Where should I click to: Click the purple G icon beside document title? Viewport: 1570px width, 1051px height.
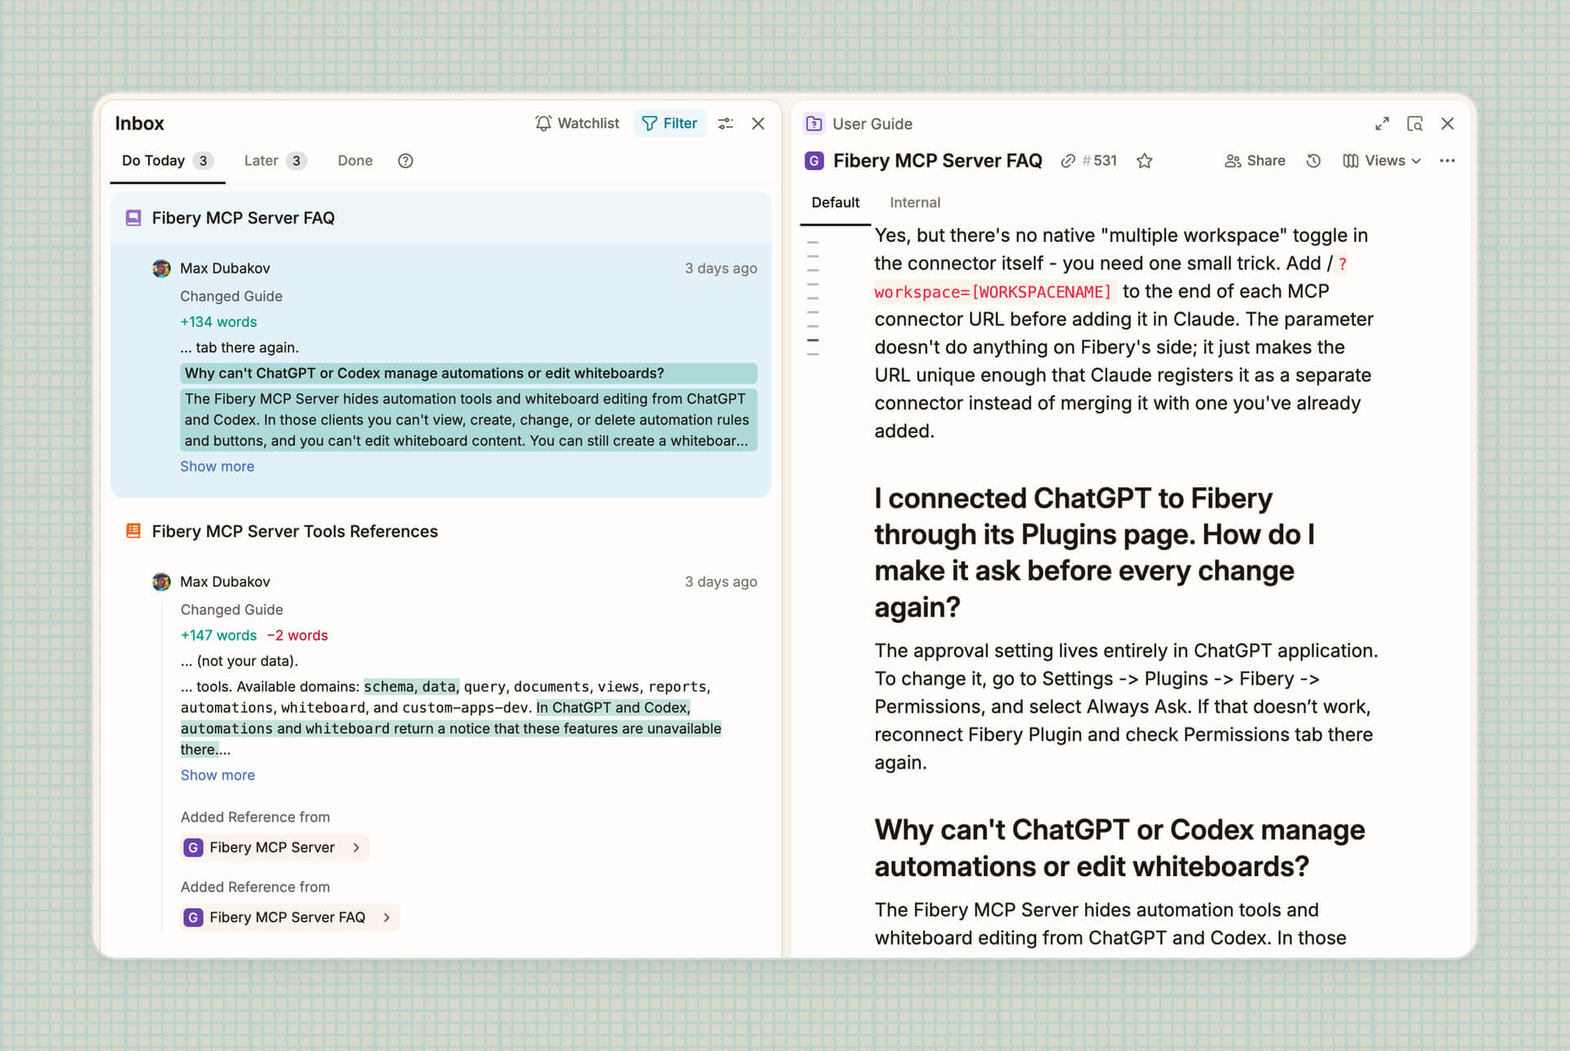814,161
